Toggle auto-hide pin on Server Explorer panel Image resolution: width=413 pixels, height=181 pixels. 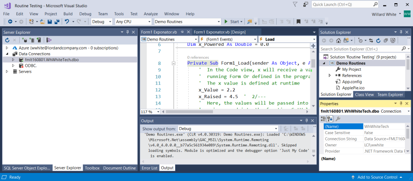click(x=127, y=32)
